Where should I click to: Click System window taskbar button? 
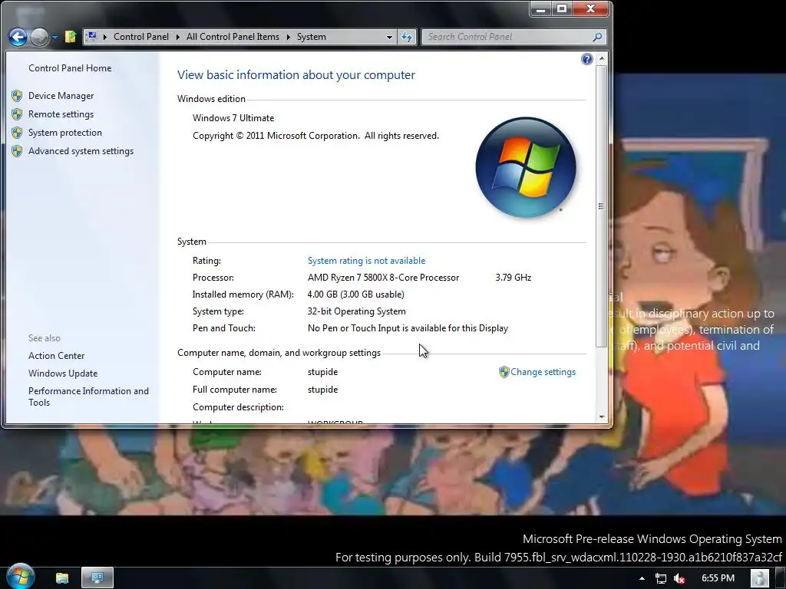point(97,578)
